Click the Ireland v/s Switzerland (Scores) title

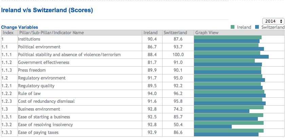pyautogui.click(x=47, y=10)
